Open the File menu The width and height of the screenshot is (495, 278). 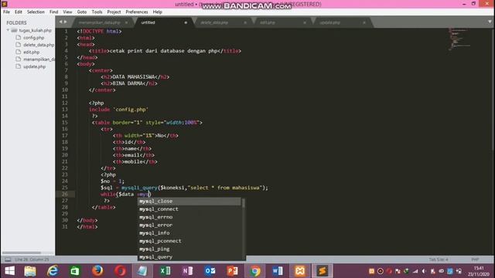pyautogui.click(x=6, y=12)
